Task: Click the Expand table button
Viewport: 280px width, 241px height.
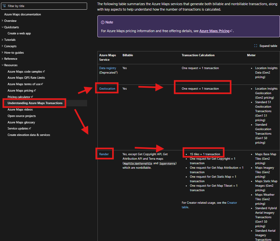Action: 266,46
